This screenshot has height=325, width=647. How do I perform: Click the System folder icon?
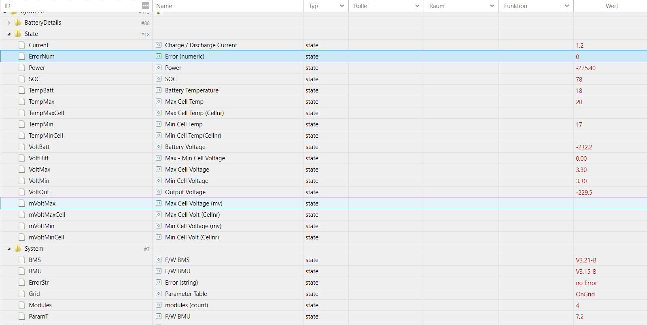pyautogui.click(x=17, y=249)
